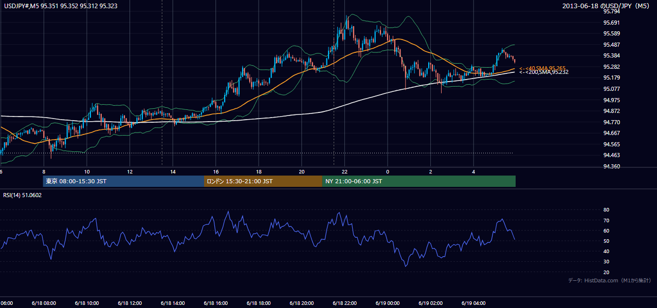This screenshot has height=308, width=657.
Task: Click the 6/19 02:00 bottom time label
Action: pyautogui.click(x=430, y=303)
